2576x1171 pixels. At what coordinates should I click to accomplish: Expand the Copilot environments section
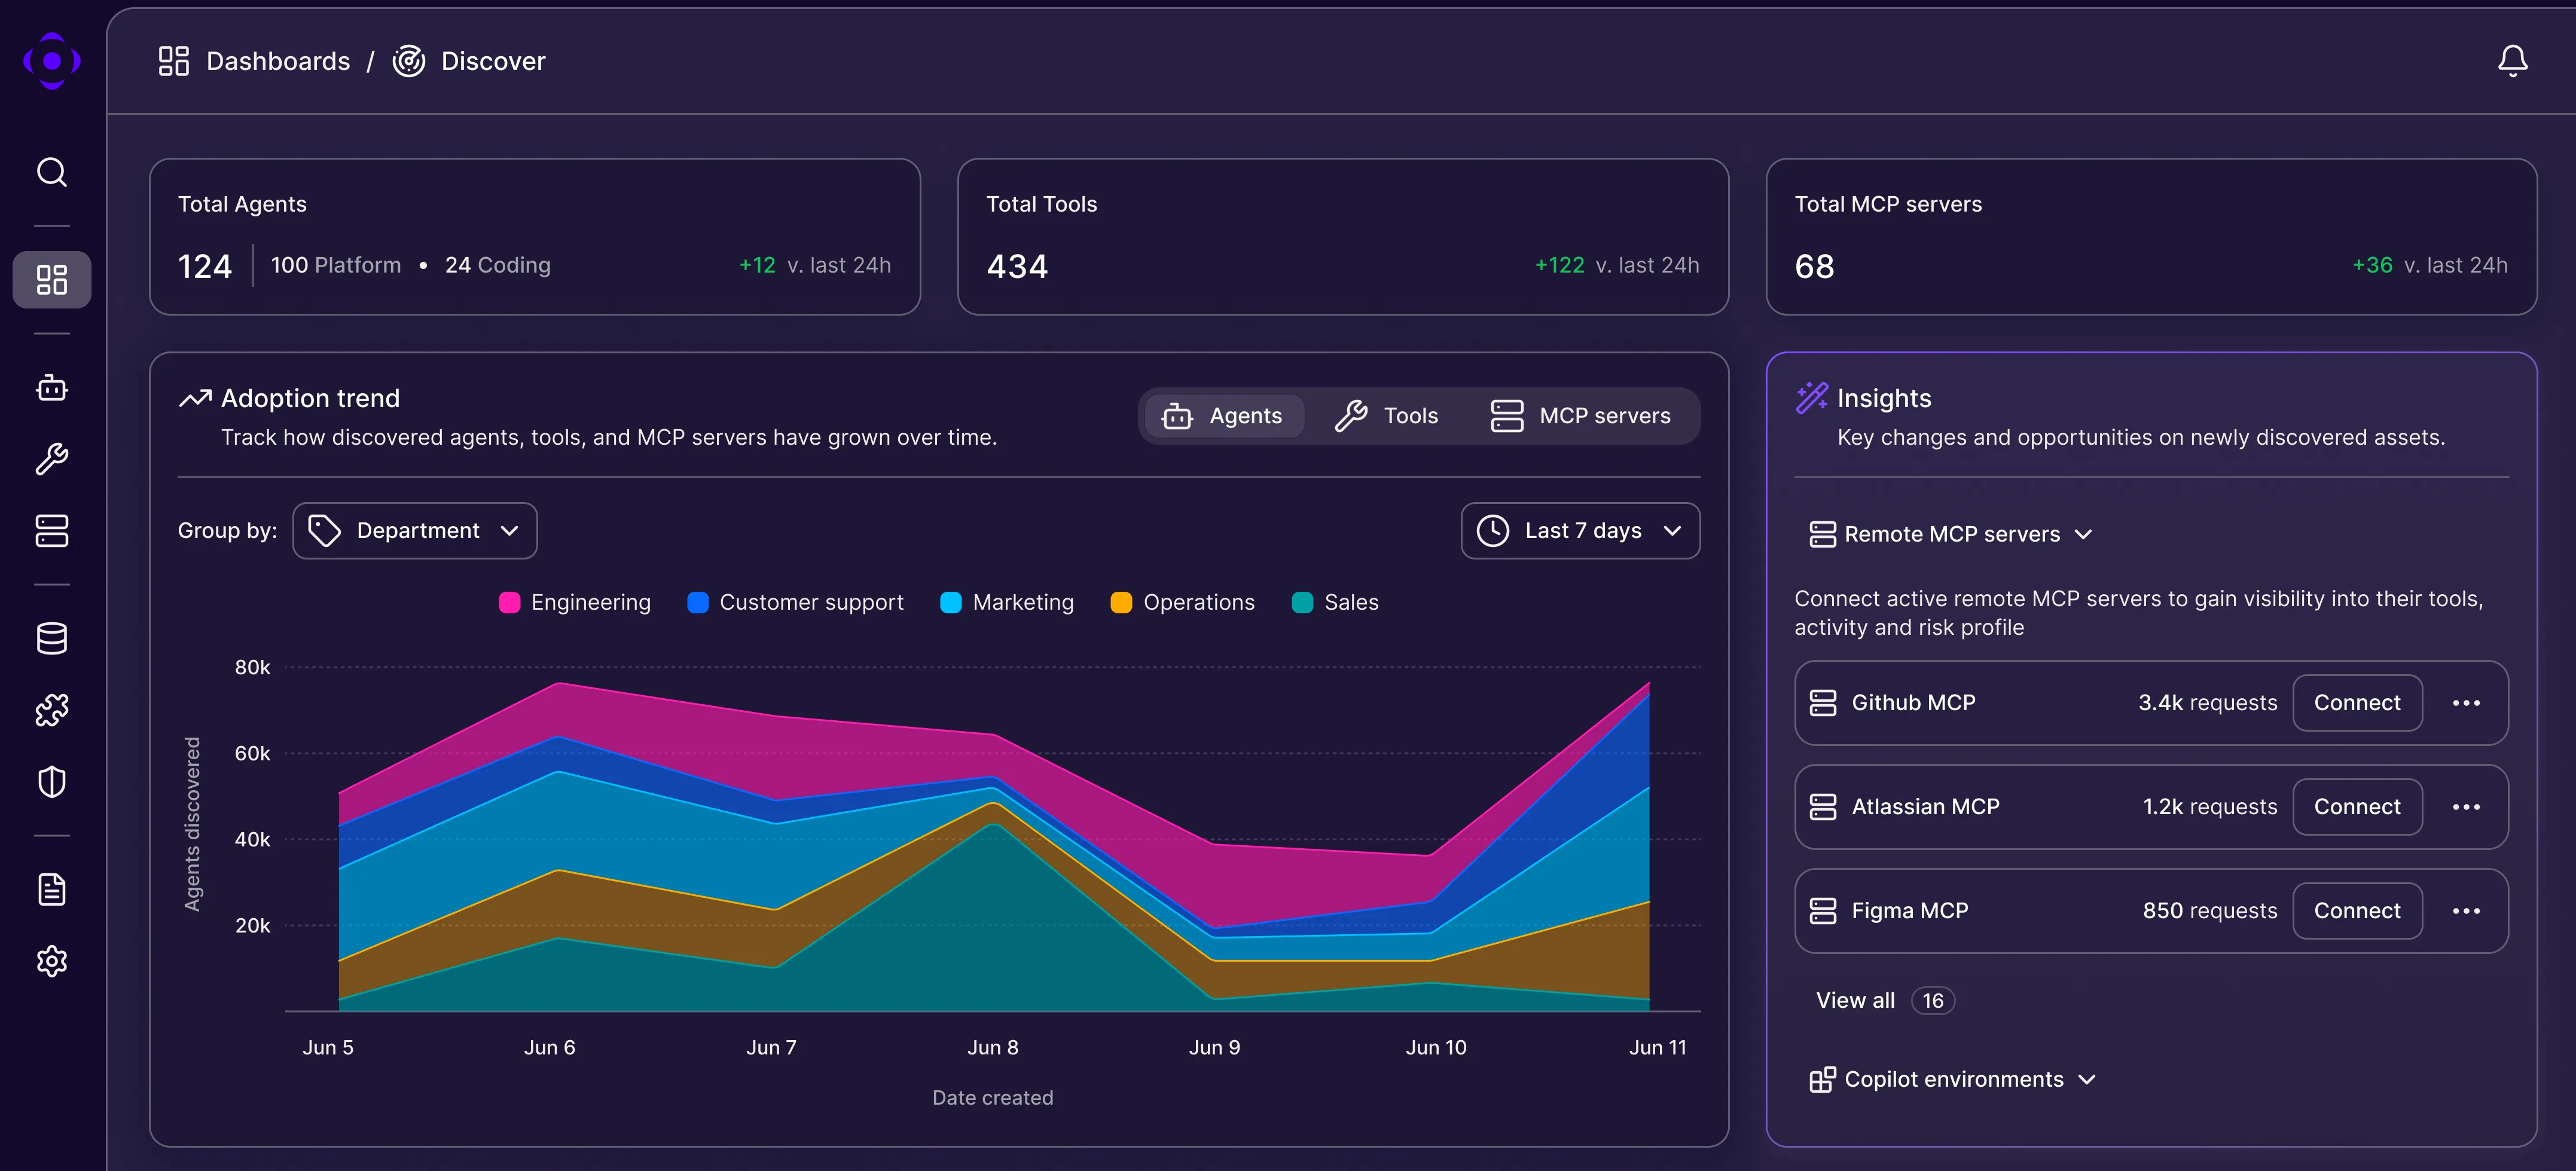click(1953, 1080)
